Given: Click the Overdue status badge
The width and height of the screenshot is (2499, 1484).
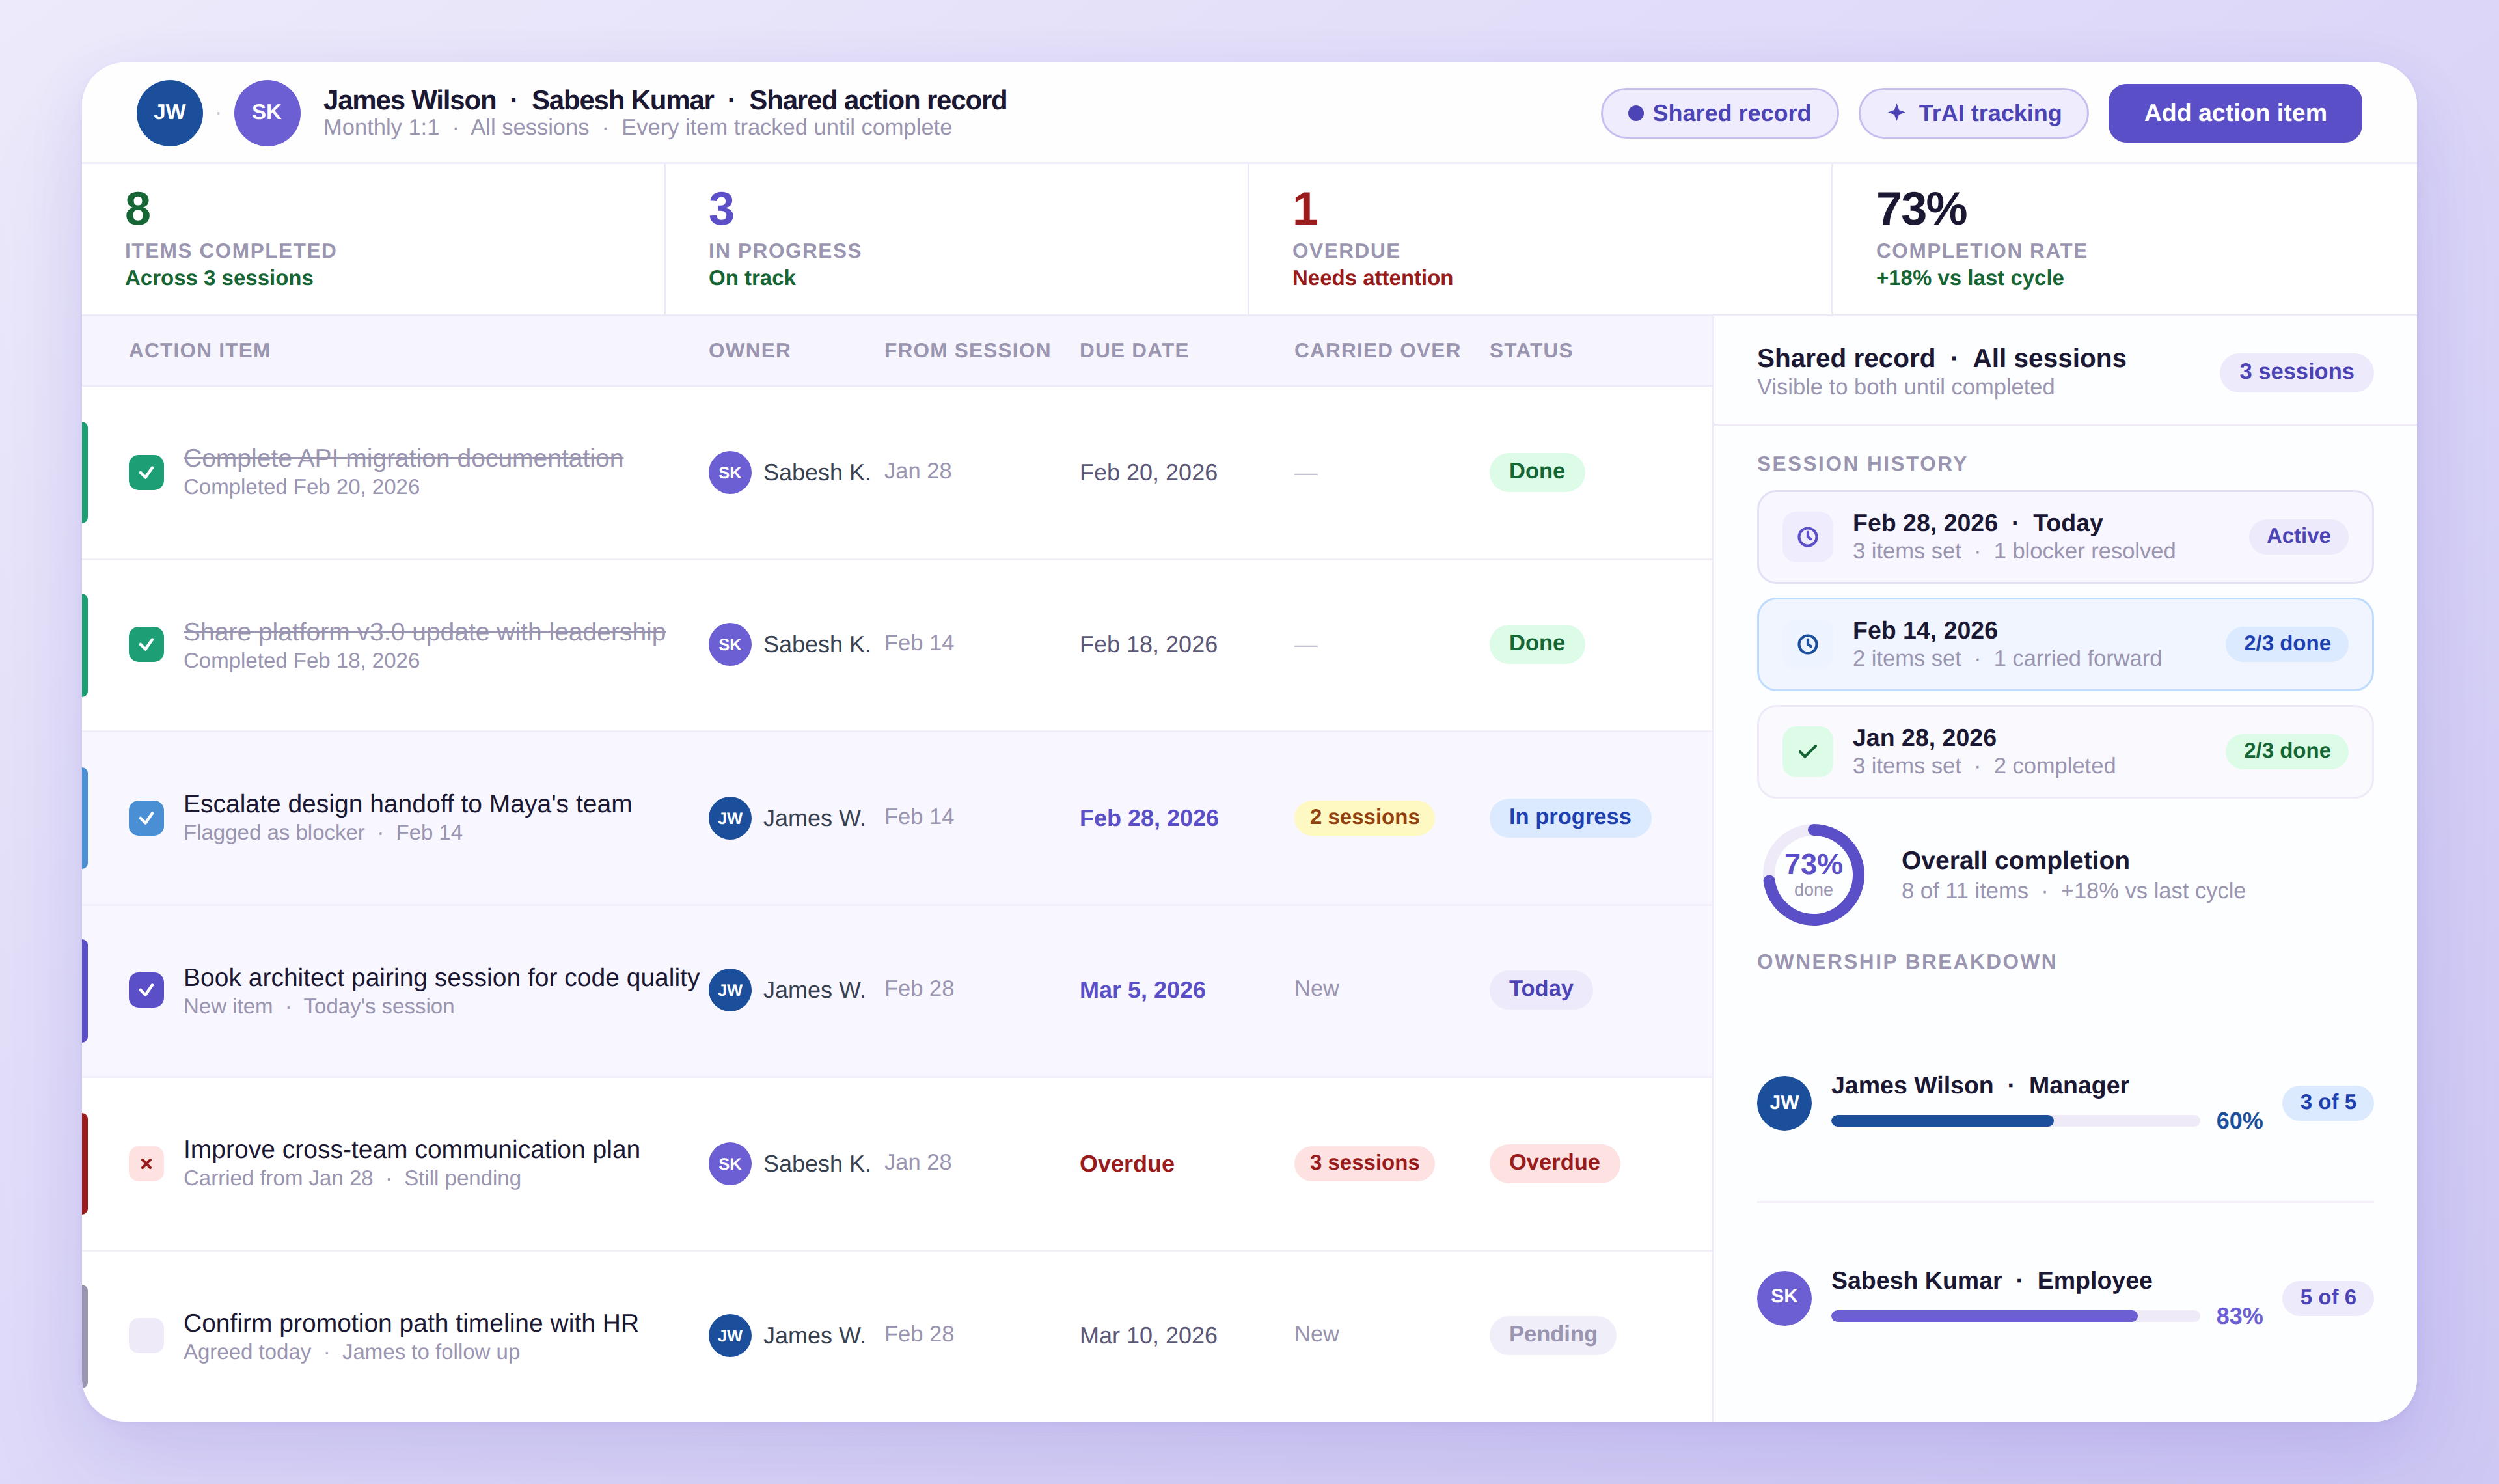Looking at the screenshot, I should point(1553,1163).
